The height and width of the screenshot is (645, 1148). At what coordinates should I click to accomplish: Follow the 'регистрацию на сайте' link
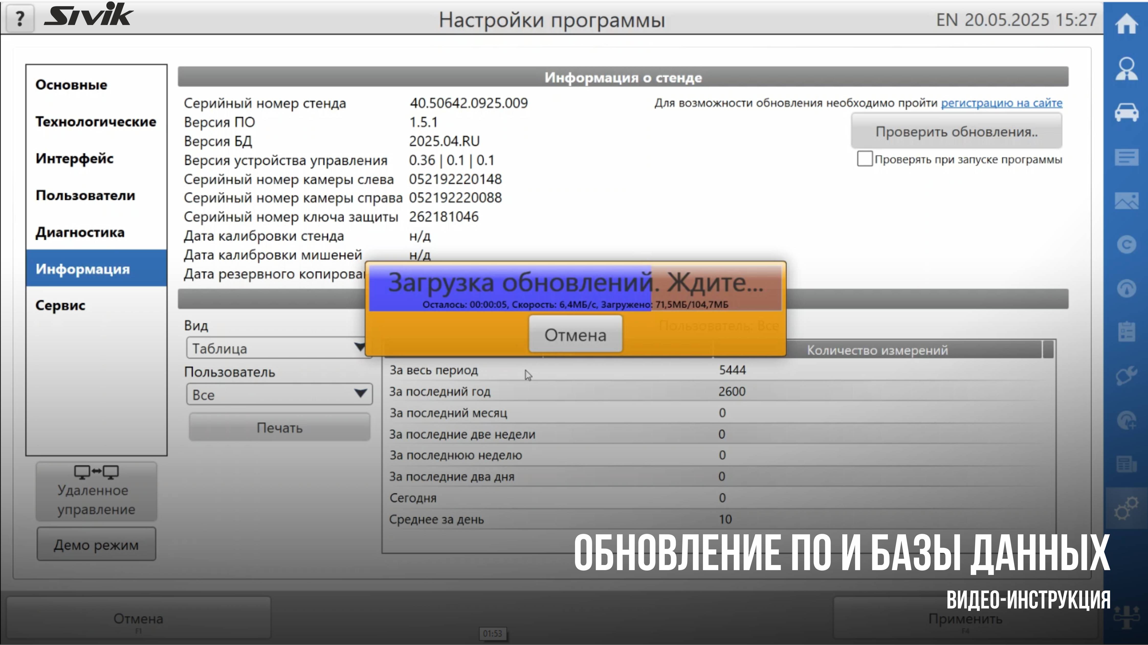coord(1001,103)
